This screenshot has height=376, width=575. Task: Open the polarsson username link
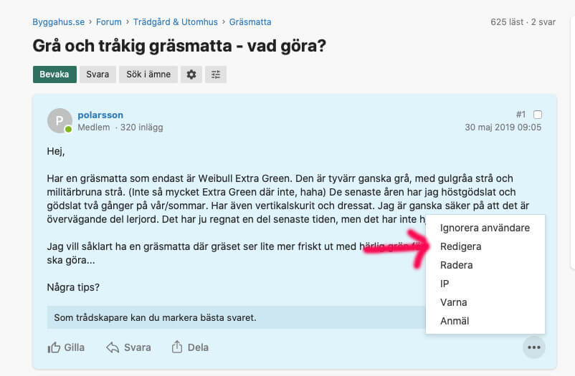(100, 115)
